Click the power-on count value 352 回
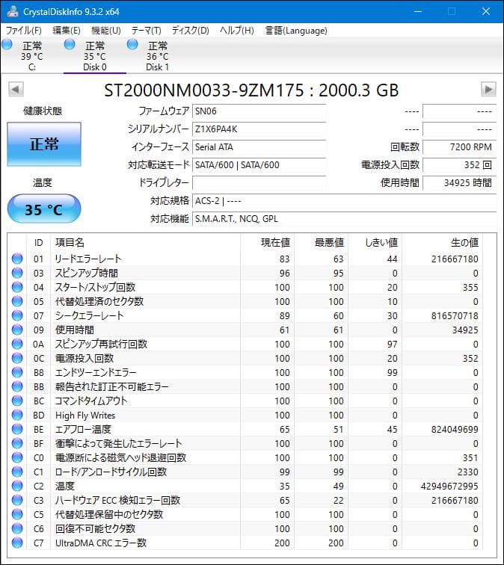 click(460, 165)
